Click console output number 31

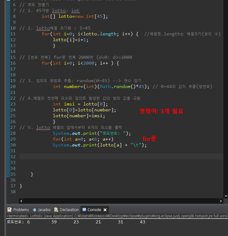click(x=120, y=222)
